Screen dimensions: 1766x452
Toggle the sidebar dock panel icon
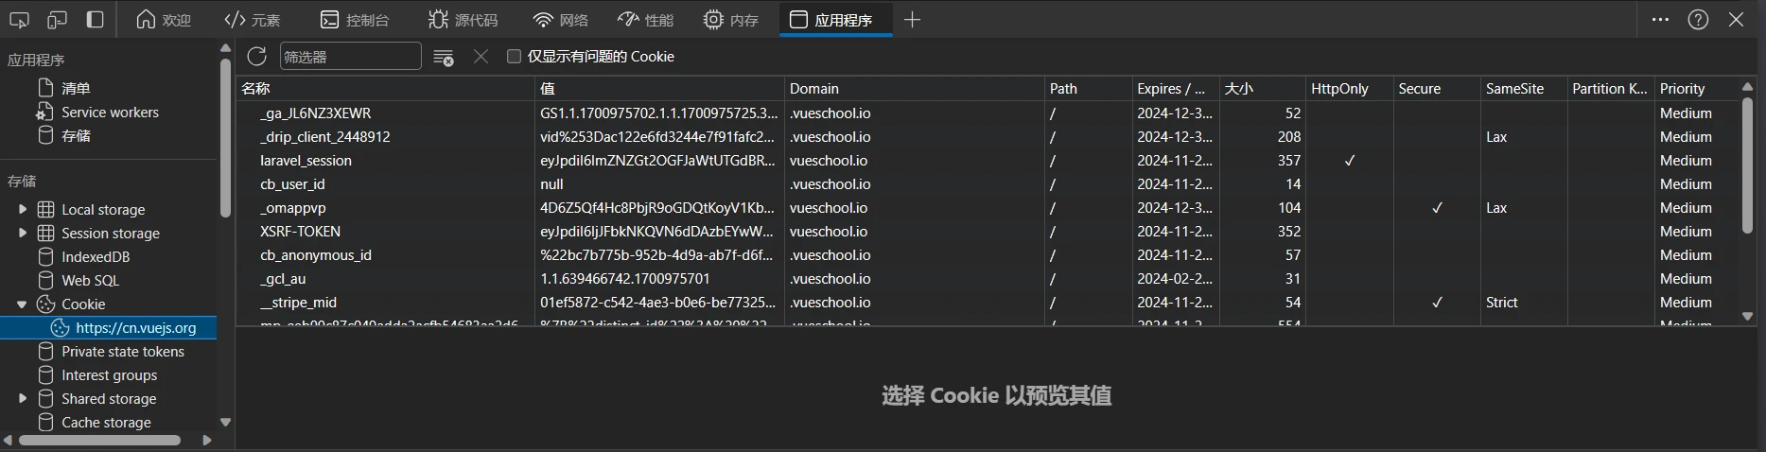95,20
